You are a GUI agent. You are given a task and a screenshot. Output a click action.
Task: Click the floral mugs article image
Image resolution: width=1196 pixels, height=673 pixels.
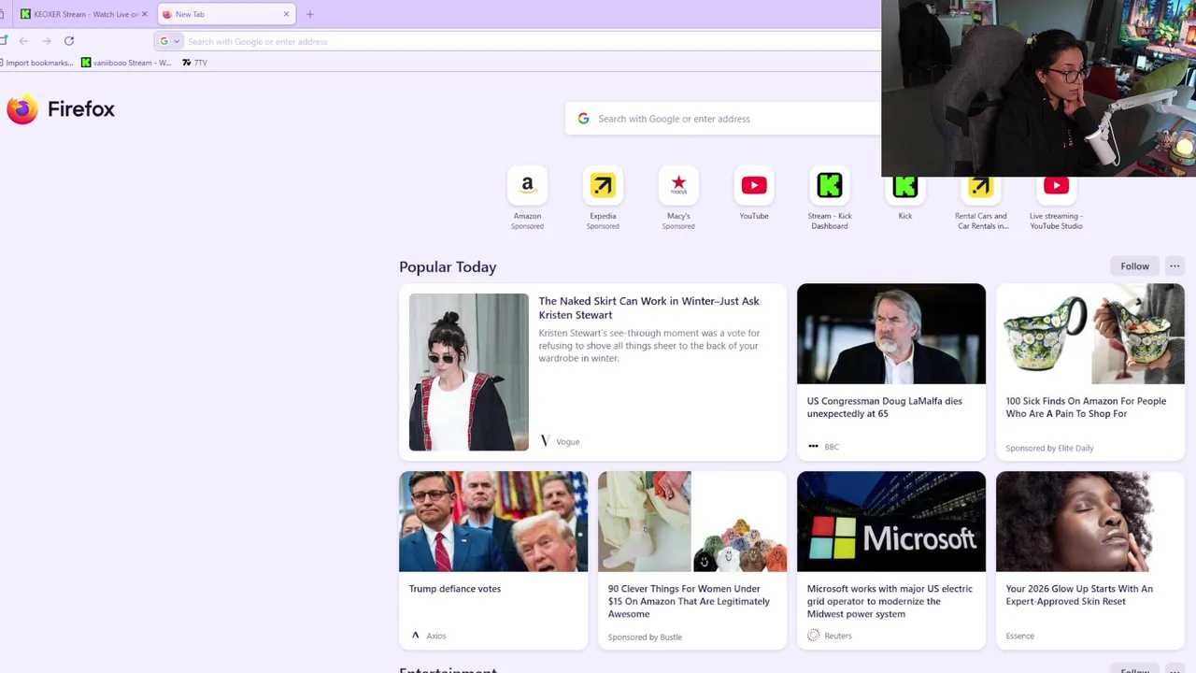pyautogui.click(x=1090, y=334)
